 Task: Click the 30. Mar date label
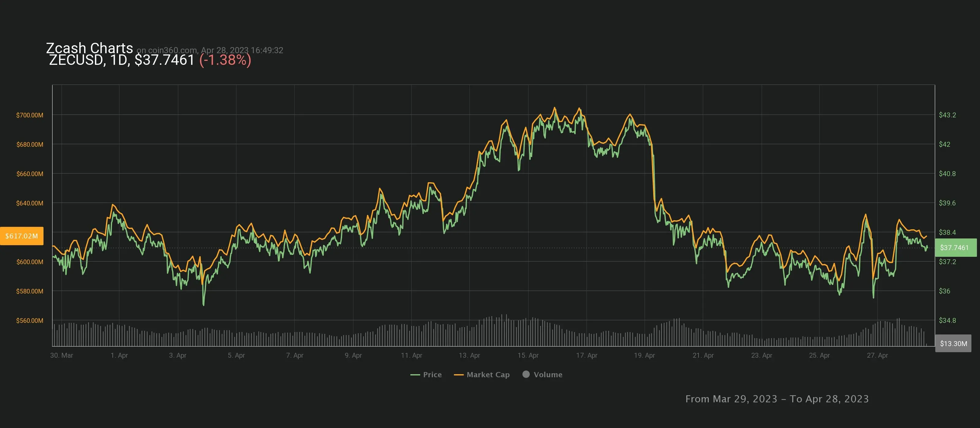coord(62,356)
